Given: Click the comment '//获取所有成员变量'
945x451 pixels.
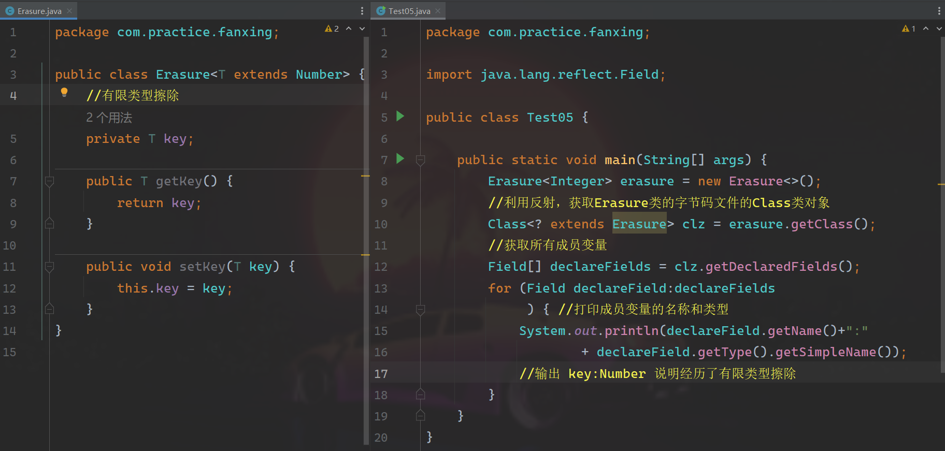Looking at the screenshot, I should tap(548, 245).
